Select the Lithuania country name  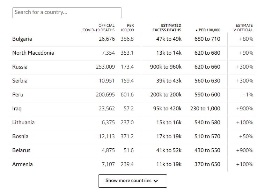[x=23, y=123]
